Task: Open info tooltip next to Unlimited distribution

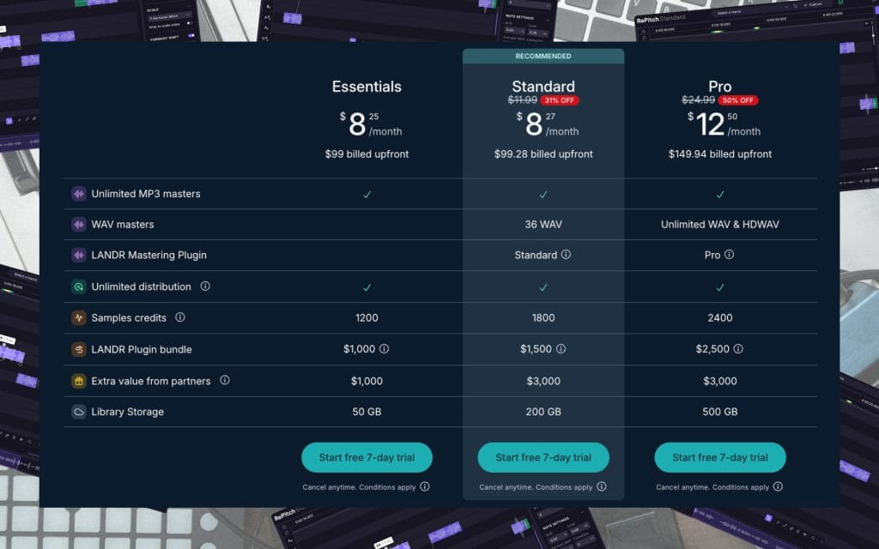Action: [205, 287]
